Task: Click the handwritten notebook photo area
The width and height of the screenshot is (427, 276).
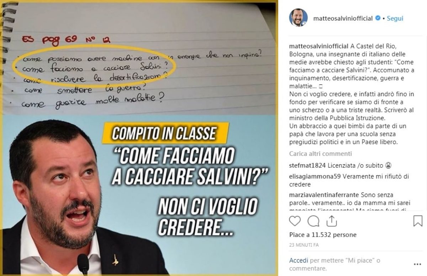Action: [x=139, y=59]
